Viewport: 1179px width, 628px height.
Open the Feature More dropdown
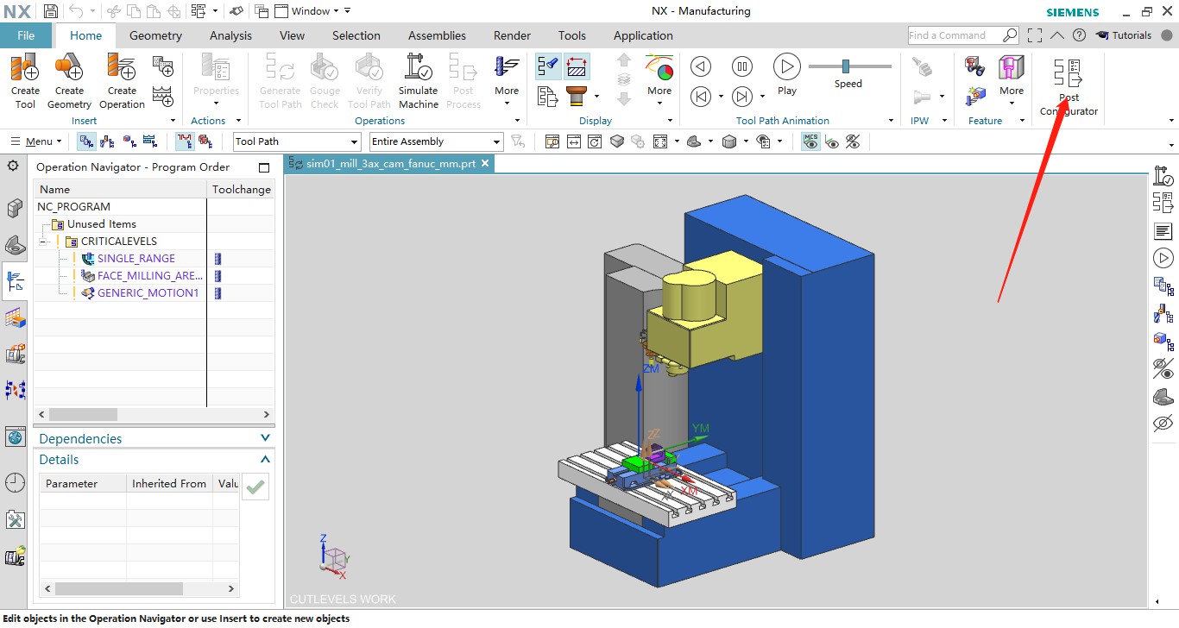1012,81
